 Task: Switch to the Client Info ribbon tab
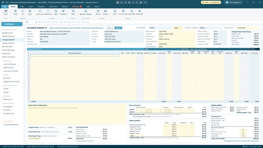click(x=53, y=7)
